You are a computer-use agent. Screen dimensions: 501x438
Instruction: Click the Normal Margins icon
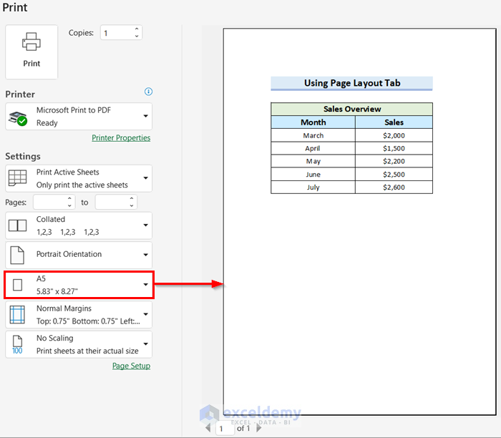17,315
